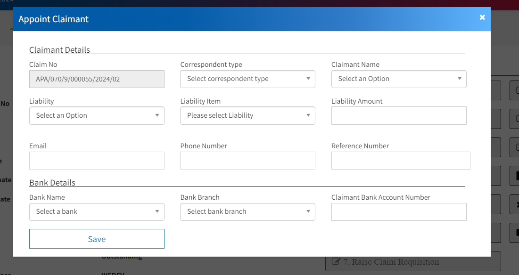Click the Bank Details section heading

pos(52,183)
